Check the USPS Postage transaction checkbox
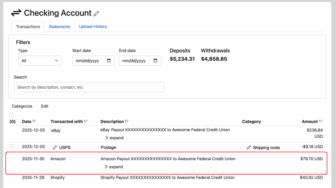The width and height of the screenshot is (336, 188). tap(12, 147)
